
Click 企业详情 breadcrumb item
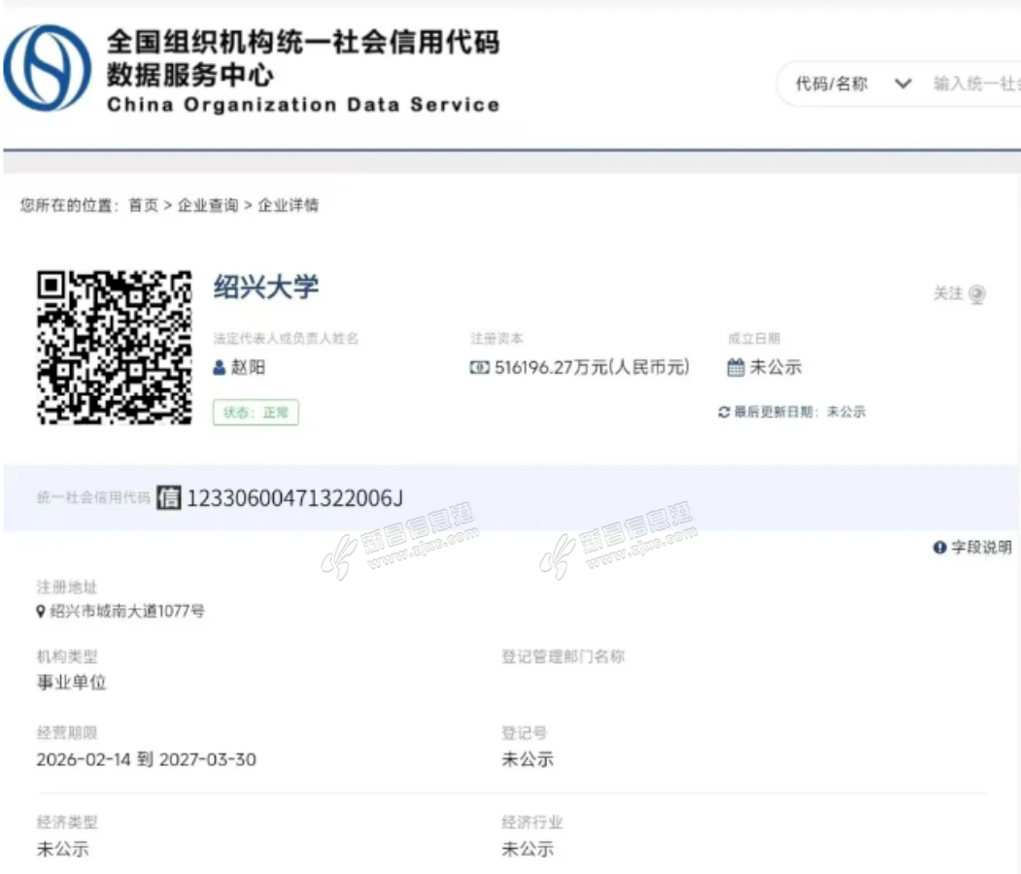pos(288,205)
